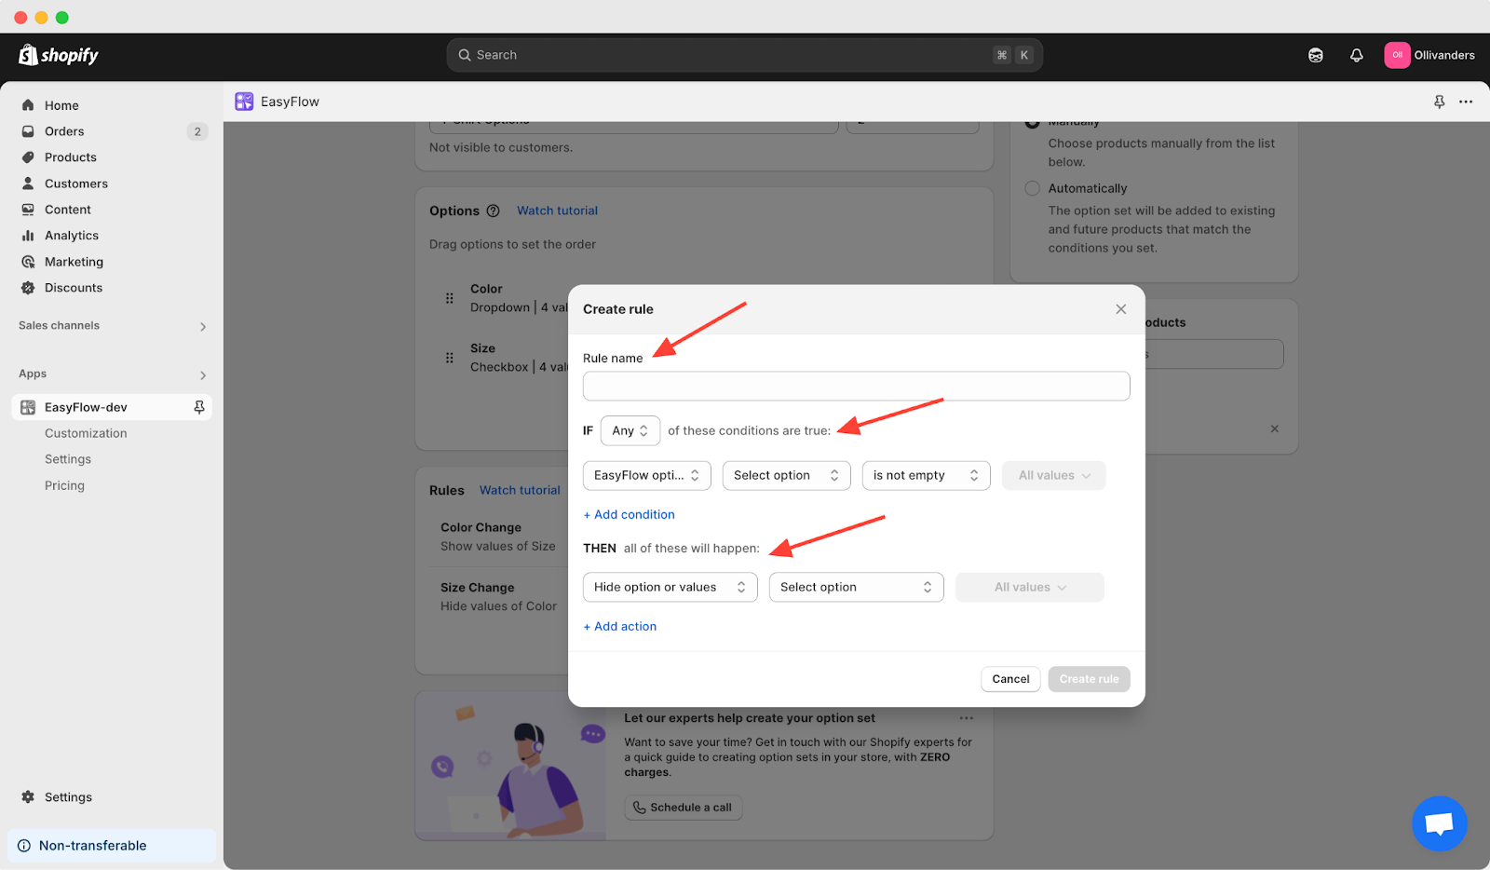
Task: Open the notifications bell icon
Action: (1357, 55)
